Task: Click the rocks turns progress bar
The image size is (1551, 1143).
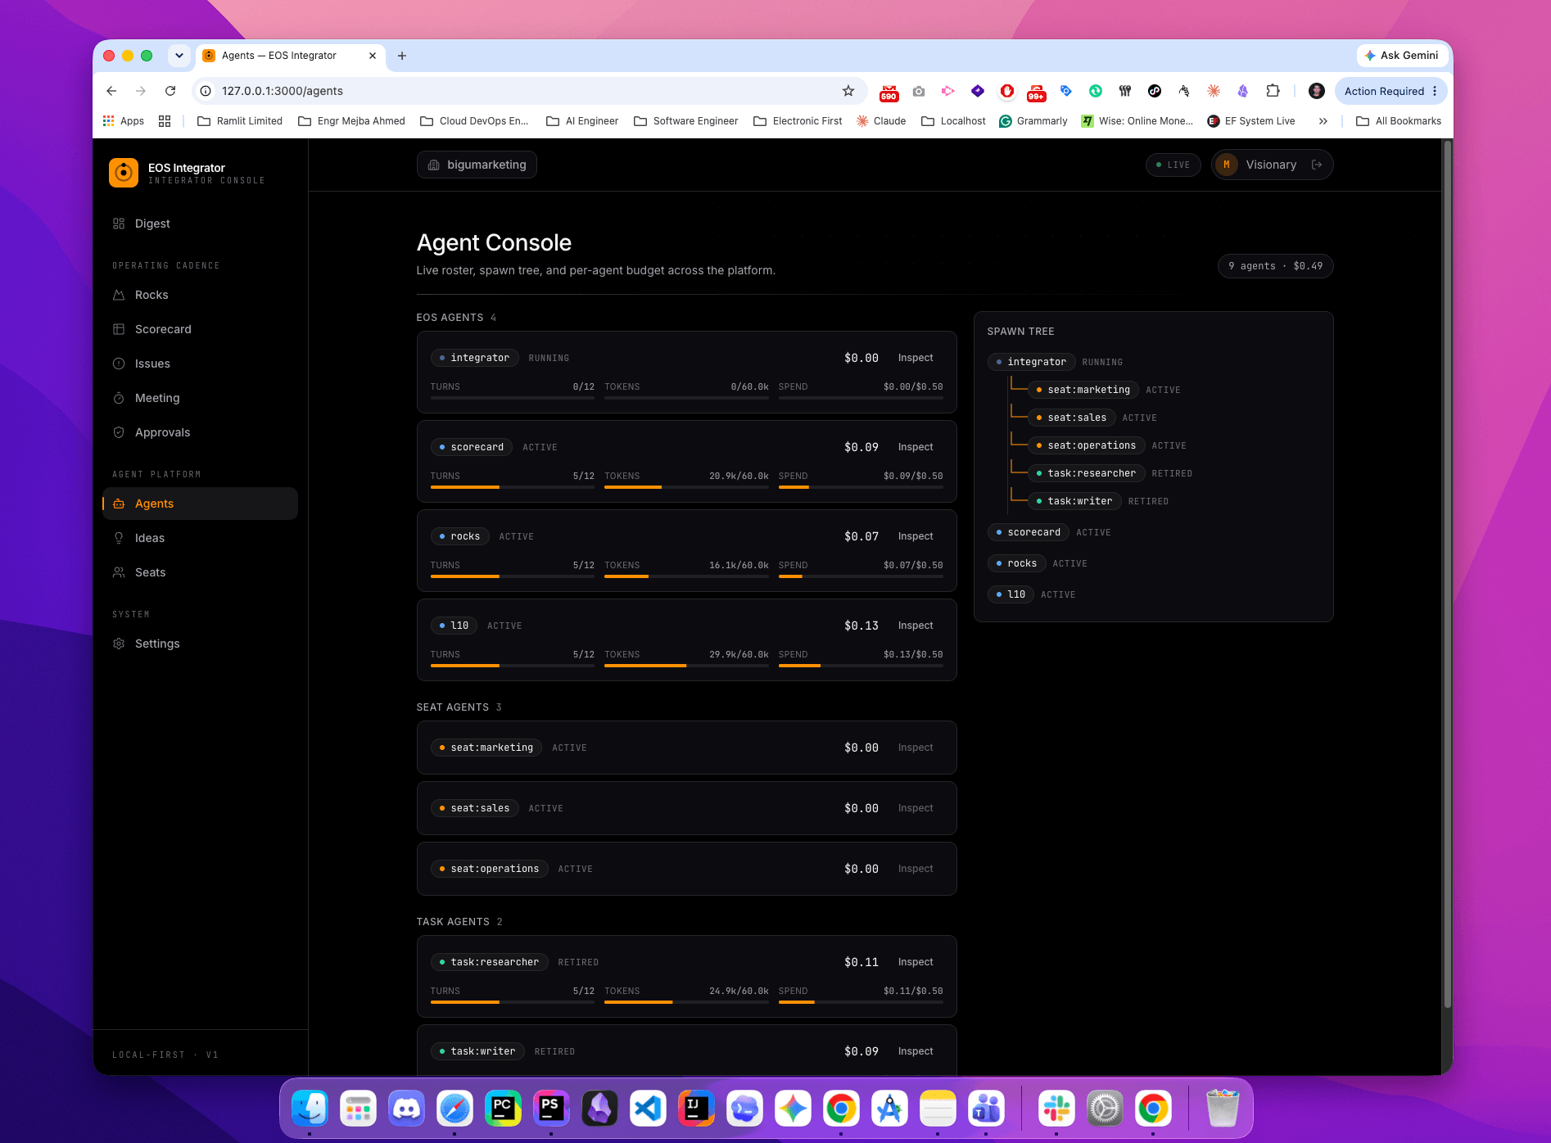Action: point(513,576)
